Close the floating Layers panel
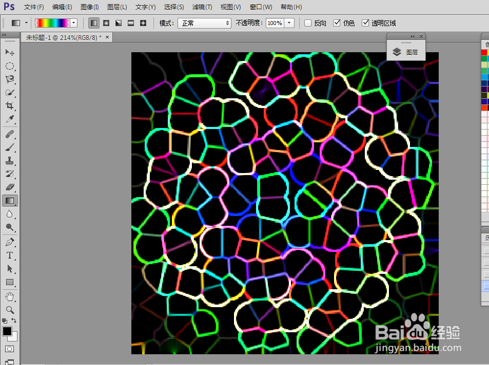The width and height of the screenshot is (489, 365). pyautogui.click(x=421, y=37)
